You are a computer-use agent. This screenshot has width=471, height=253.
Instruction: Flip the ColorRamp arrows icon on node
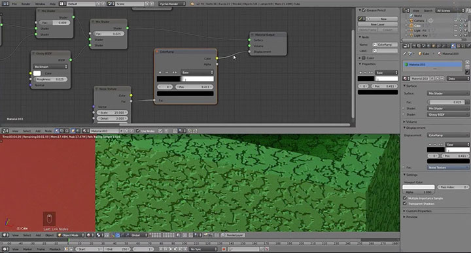(174, 73)
